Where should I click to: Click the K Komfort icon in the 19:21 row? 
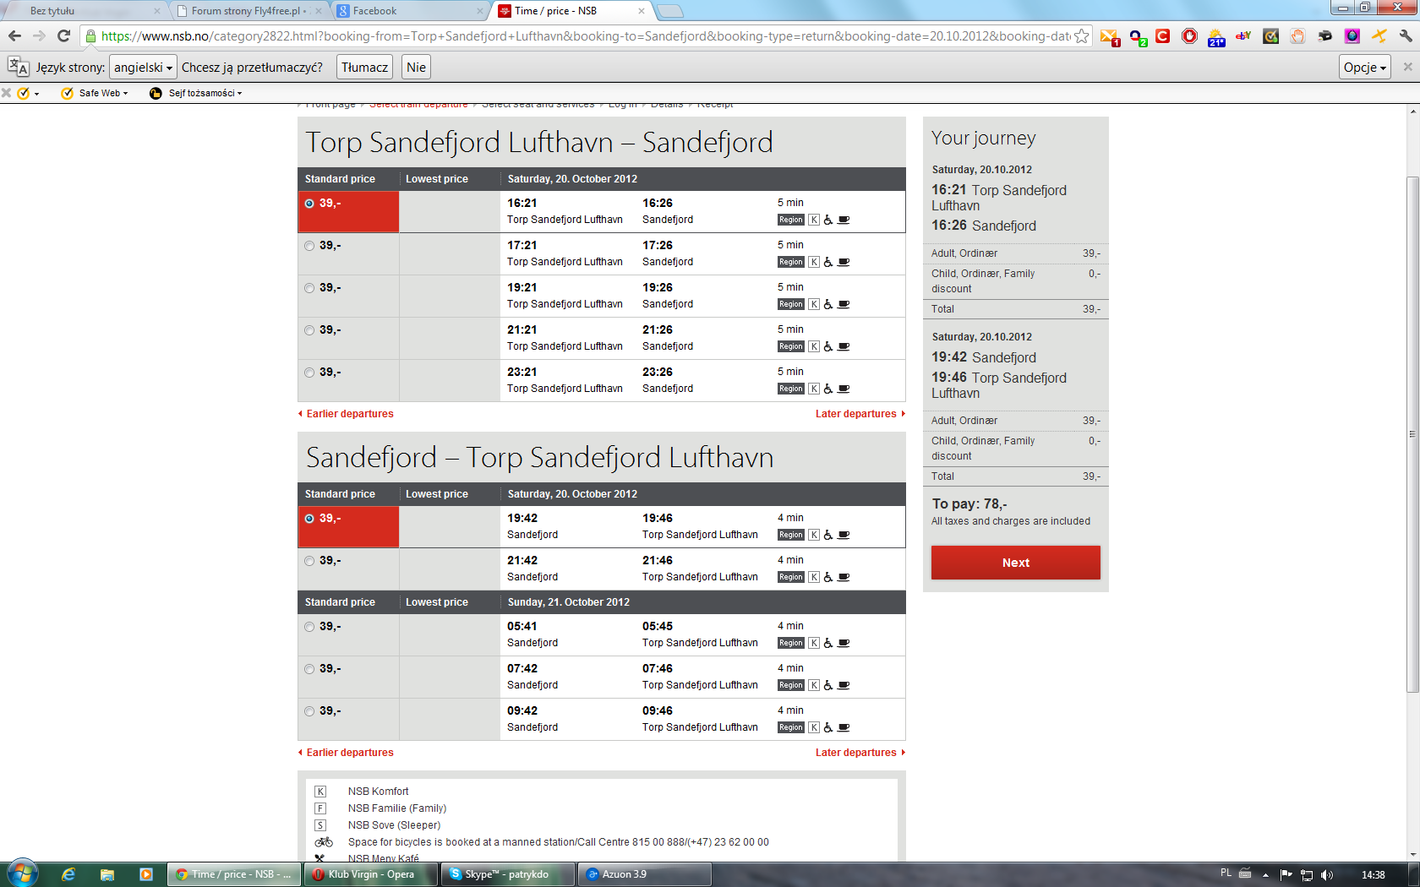click(814, 304)
